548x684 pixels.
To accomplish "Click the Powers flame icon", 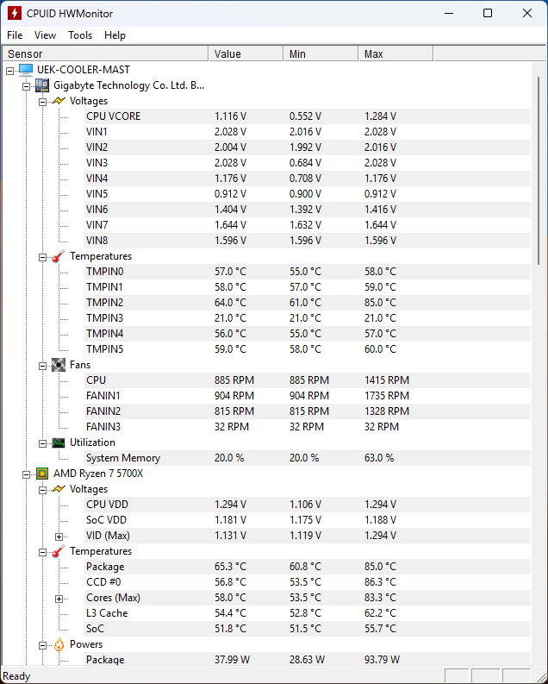I will click(x=59, y=644).
